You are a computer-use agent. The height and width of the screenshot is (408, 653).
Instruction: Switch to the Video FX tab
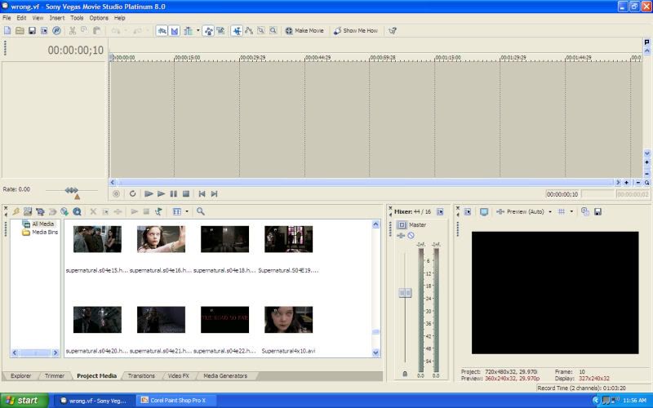point(178,375)
